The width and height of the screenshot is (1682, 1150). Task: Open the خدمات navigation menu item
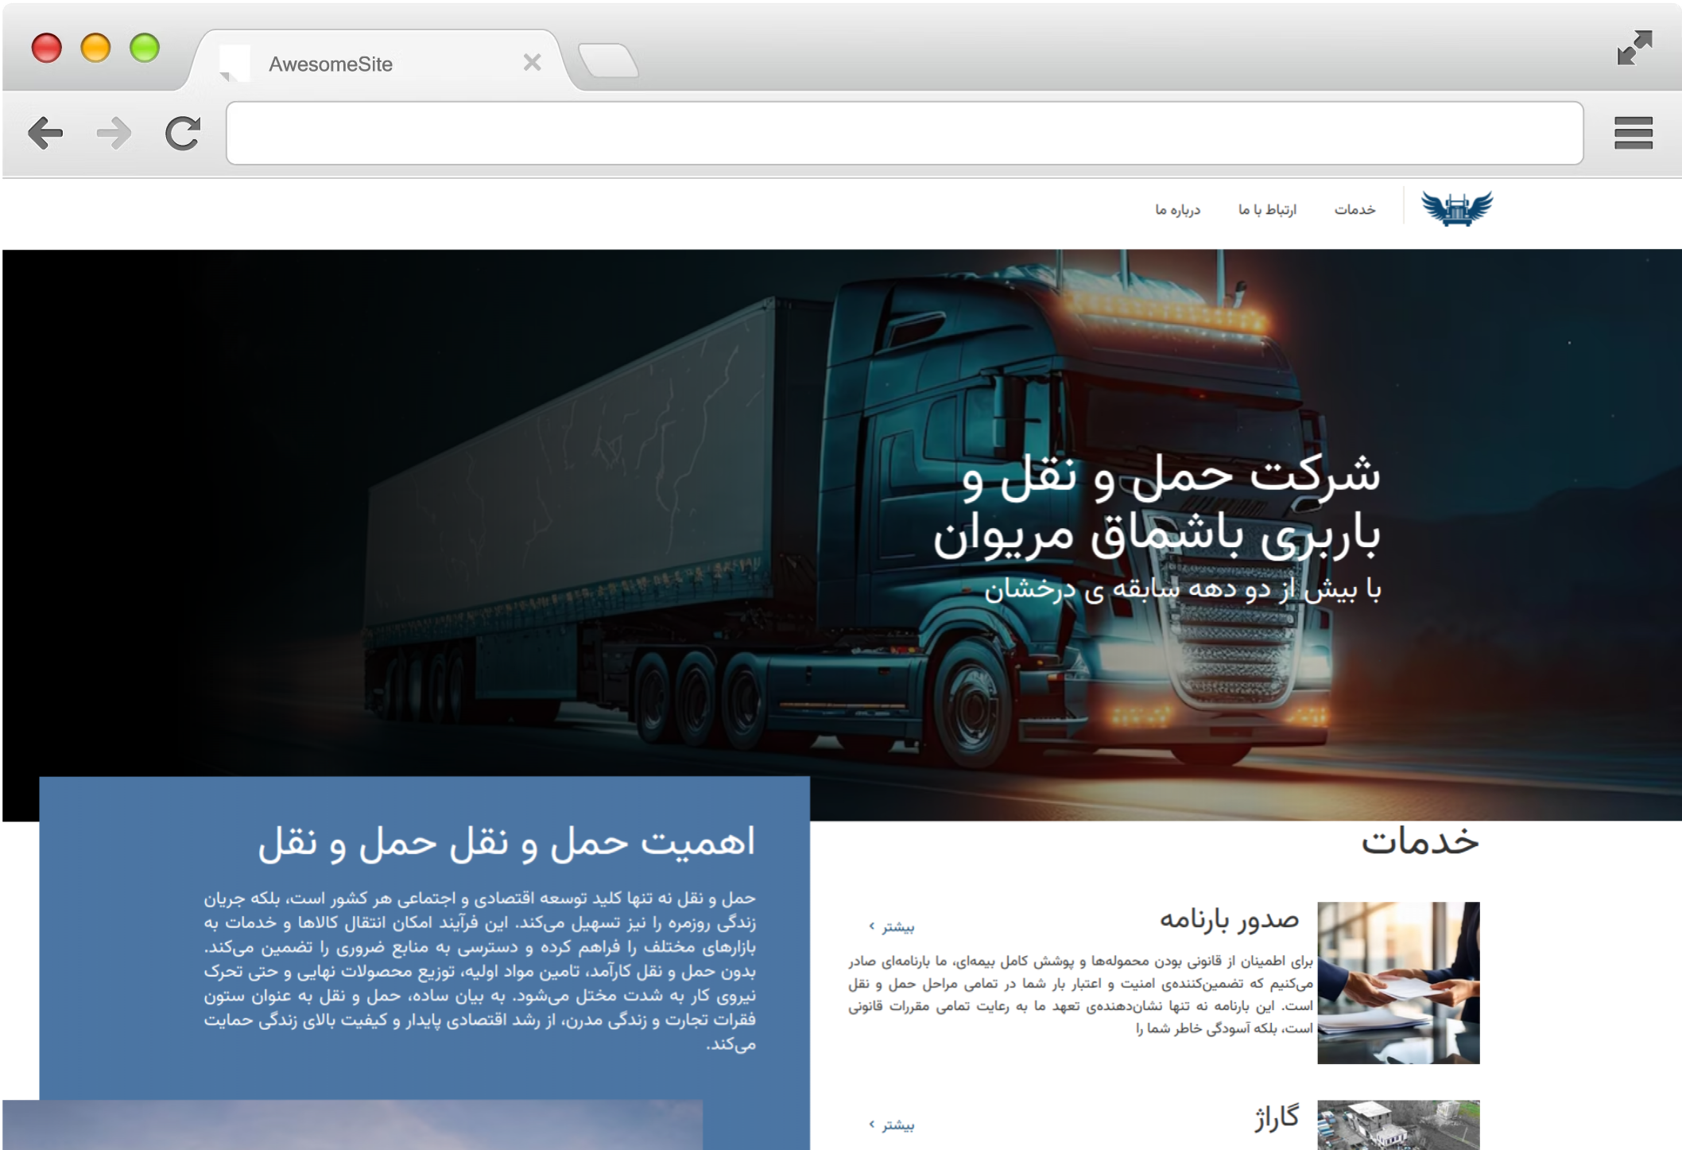tap(1355, 210)
